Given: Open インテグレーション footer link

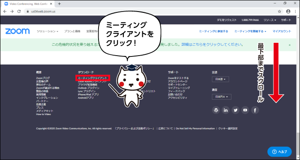Looking at the screenshot, I should [47, 98].
